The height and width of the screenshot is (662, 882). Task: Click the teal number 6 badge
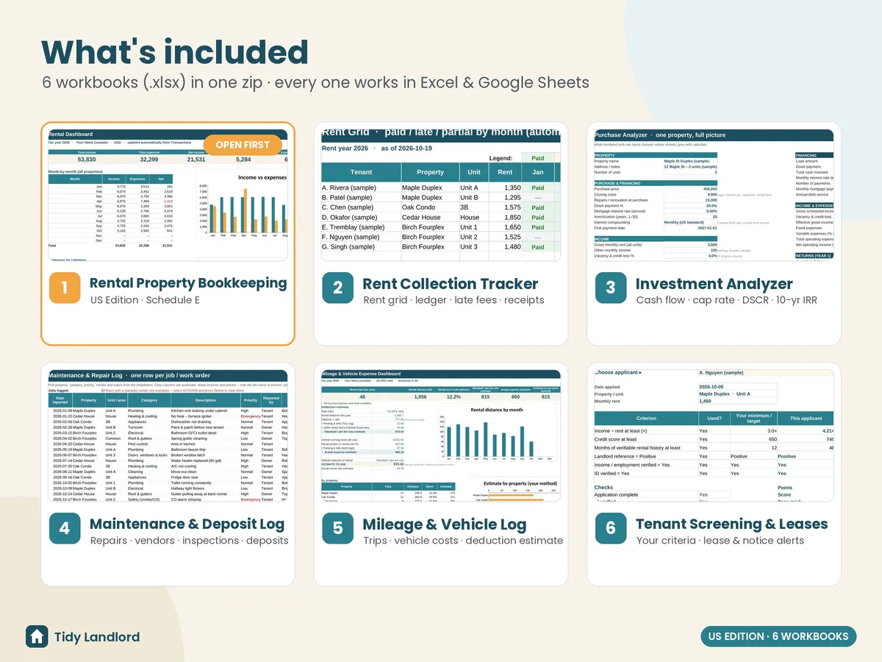611,528
